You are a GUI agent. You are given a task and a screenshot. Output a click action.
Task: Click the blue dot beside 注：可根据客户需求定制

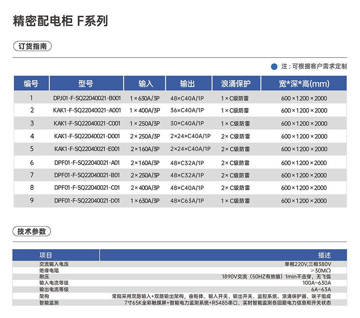point(274,66)
